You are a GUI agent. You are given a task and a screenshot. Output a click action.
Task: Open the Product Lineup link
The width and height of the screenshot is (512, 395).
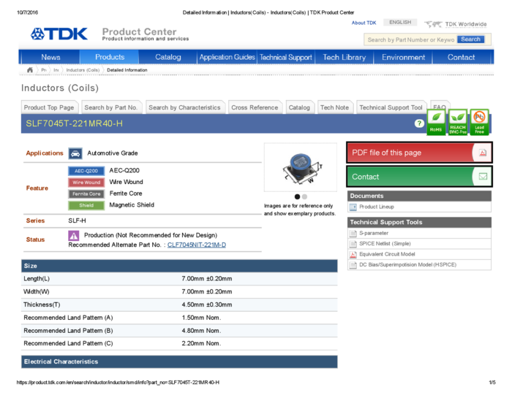pos(377,207)
